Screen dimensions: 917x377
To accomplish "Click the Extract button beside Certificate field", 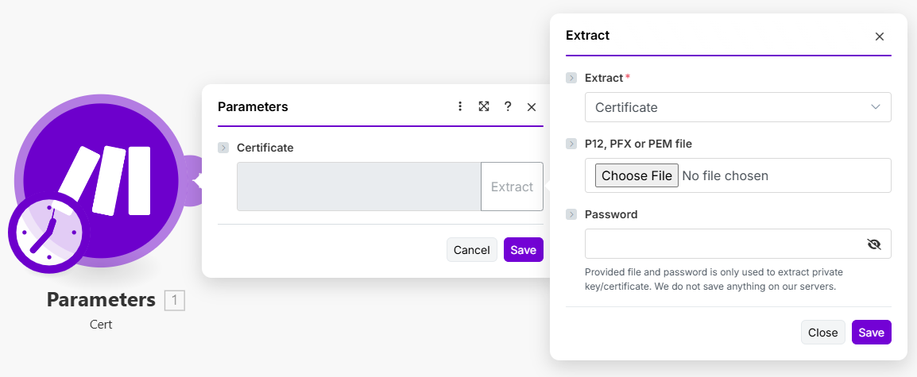I will click(512, 187).
